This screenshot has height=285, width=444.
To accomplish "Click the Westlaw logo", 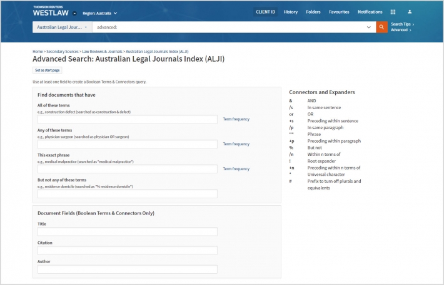I will pos(51,11).
